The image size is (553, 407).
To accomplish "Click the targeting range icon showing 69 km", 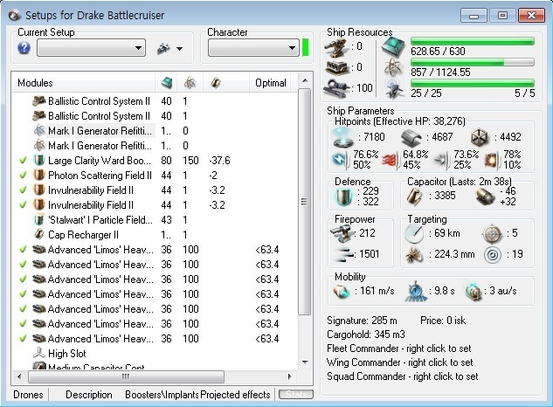I will pos(414,233).
